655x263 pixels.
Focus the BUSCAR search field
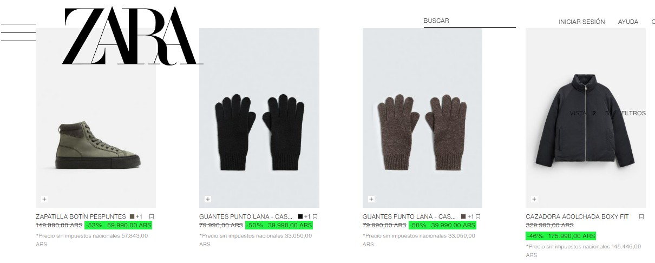[470, 21]
